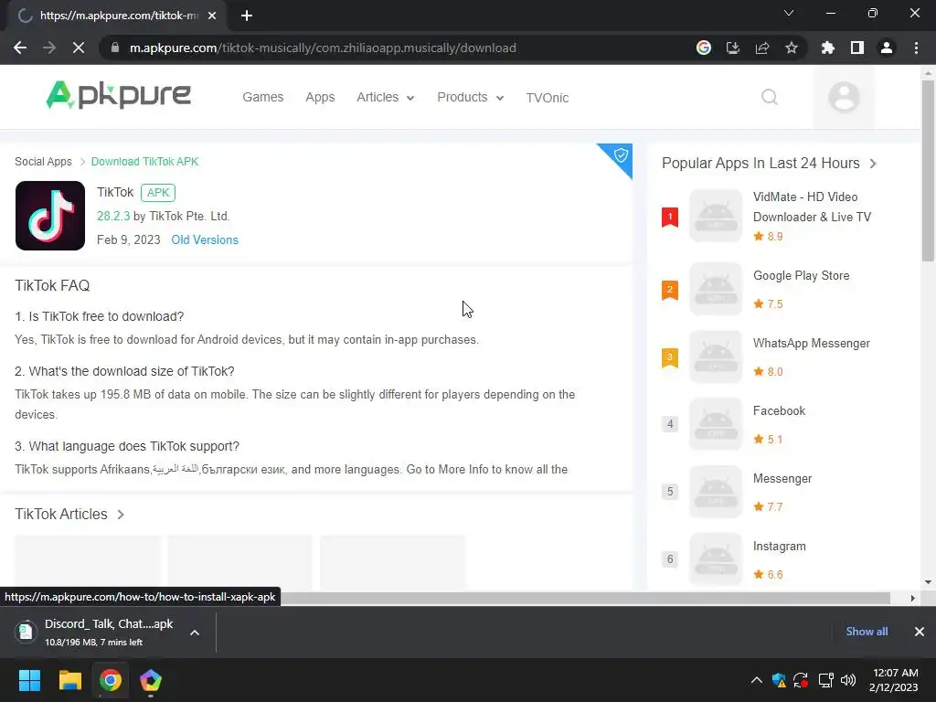Open the WhatsApp Messenger app link
Image resolution: width=936 pixels, height=702 pixels.
[x=812, y=344]
